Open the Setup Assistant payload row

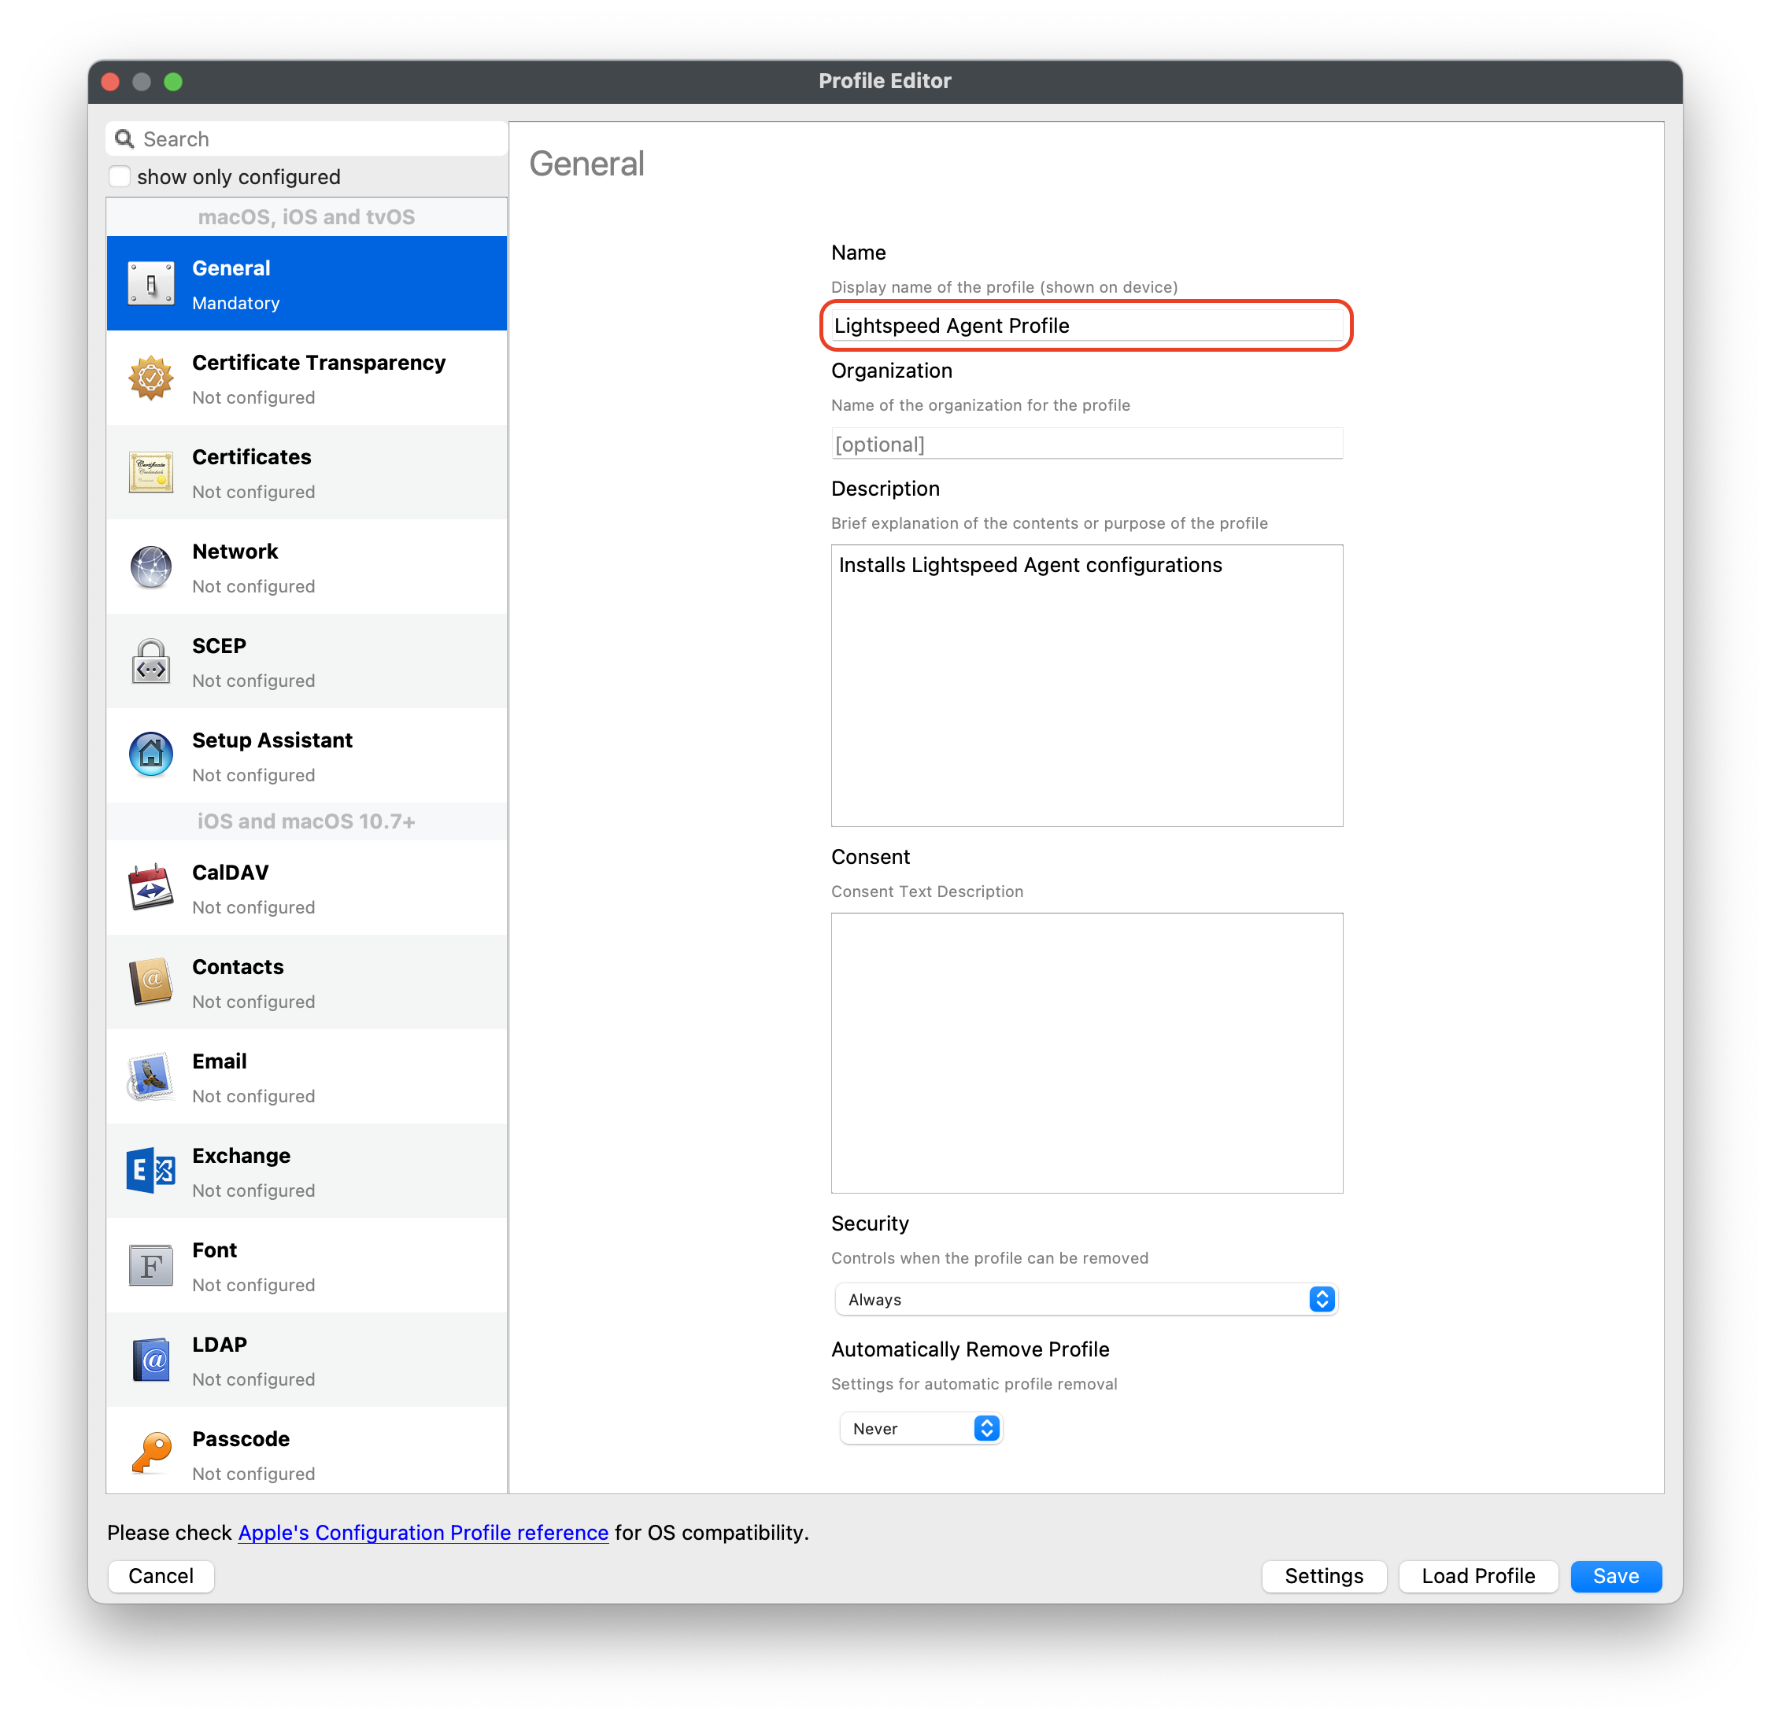click(307, 756)
